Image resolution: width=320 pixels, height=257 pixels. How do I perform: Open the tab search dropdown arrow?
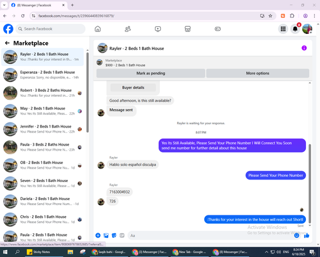4,5
